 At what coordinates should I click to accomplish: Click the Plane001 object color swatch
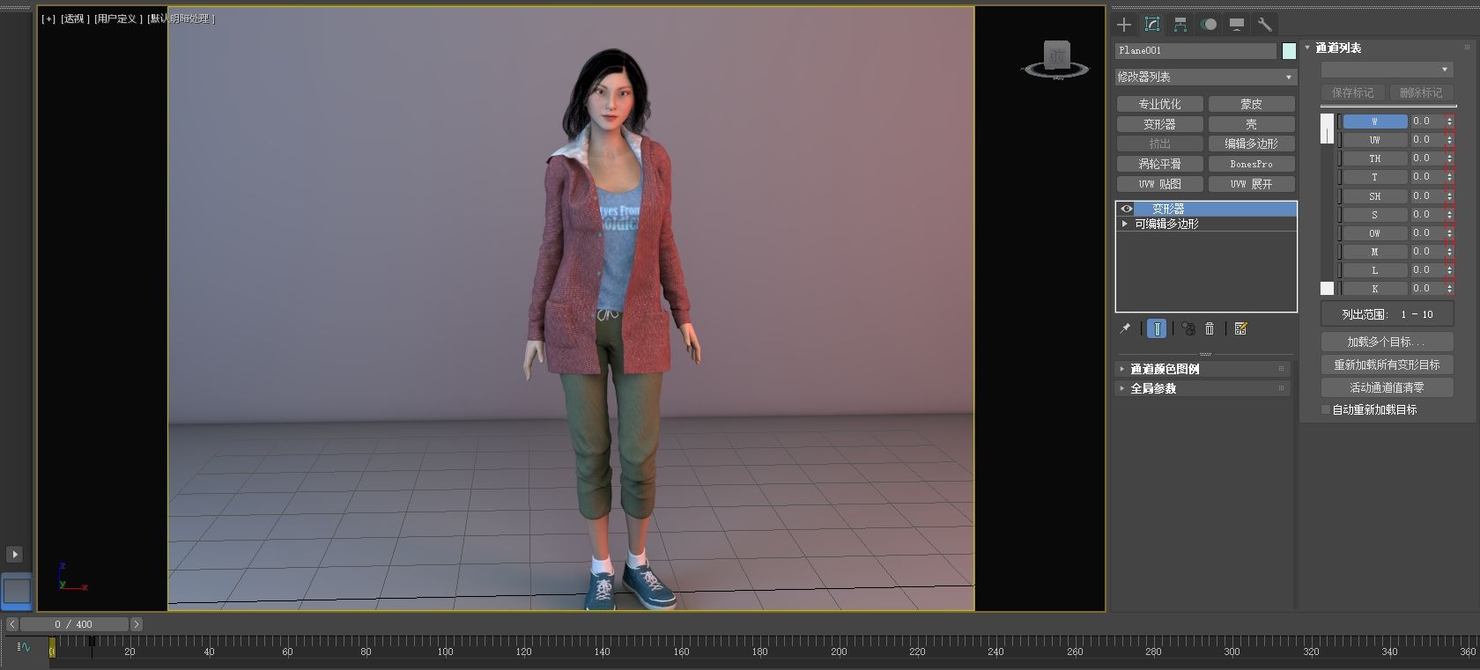click(1289, 51)
